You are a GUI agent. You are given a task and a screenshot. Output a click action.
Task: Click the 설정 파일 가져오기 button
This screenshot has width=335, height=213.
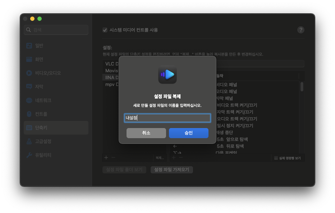[171, 169]
